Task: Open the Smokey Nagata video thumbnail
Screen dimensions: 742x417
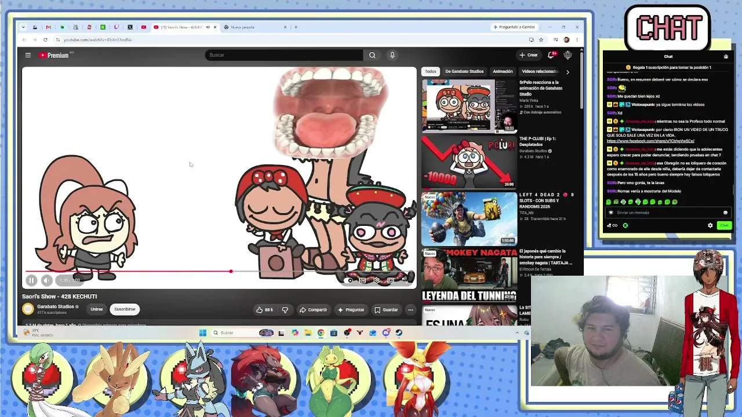Action: click(x=469, y=275)
